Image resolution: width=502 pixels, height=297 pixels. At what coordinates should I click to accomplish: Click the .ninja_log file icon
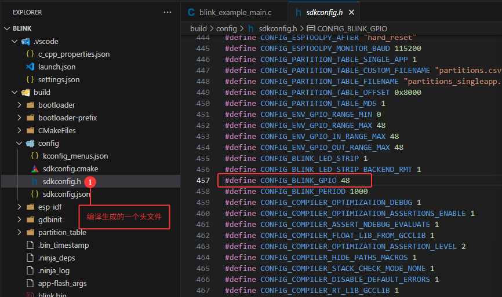click(30, 271)
